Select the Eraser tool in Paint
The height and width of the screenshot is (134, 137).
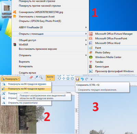[x=31, y=77]
